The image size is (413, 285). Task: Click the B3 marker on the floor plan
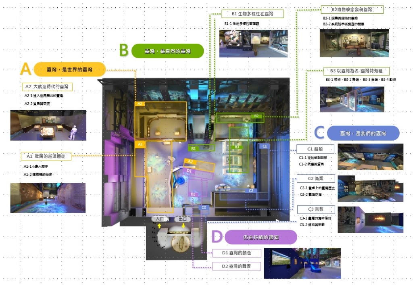(237, 147)
